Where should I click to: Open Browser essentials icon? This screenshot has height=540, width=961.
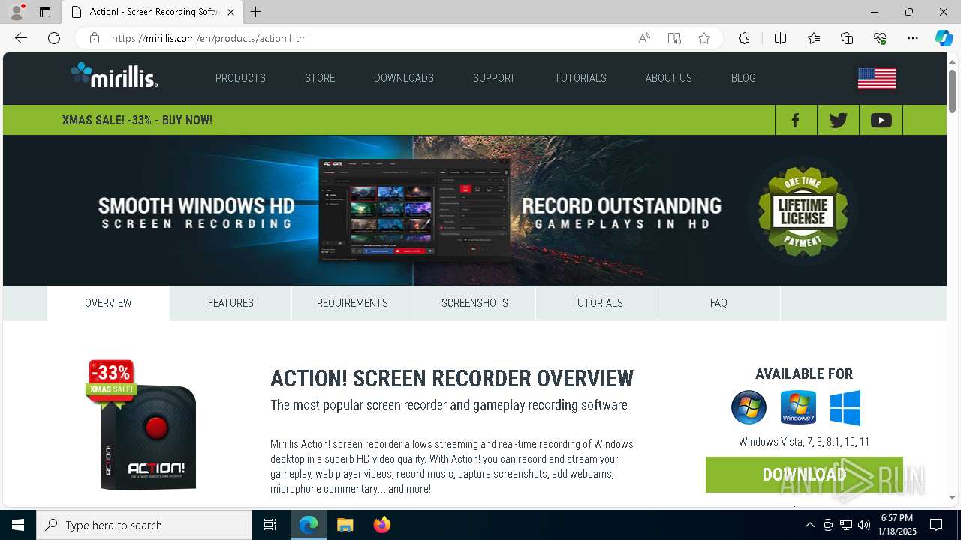[880, 38]
